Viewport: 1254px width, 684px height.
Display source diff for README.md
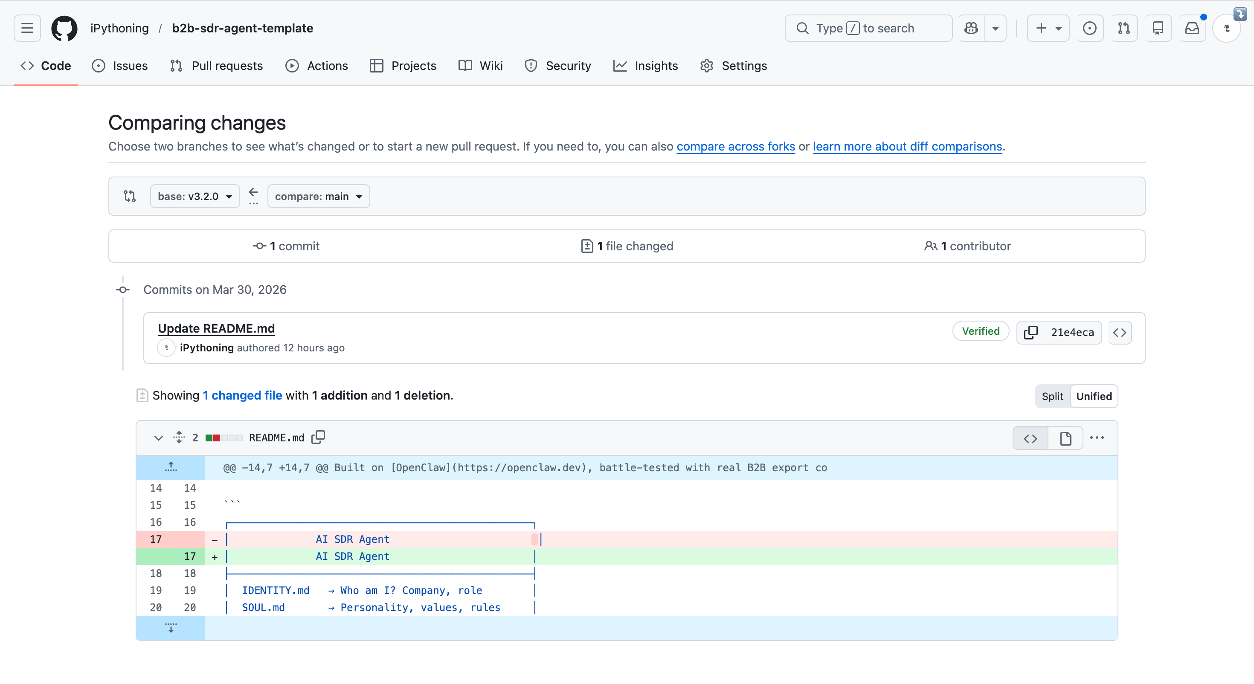pyautogui.click(x=1030, y=438)
